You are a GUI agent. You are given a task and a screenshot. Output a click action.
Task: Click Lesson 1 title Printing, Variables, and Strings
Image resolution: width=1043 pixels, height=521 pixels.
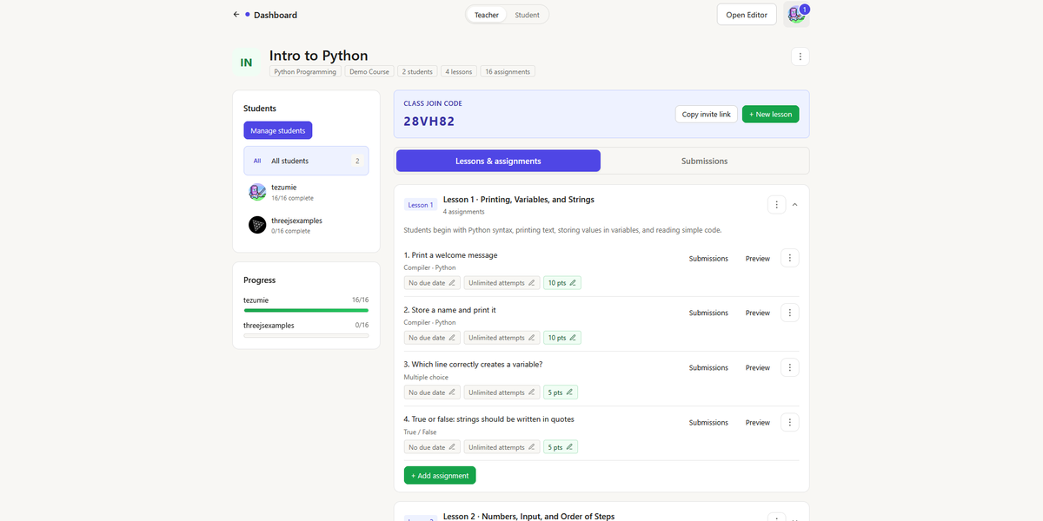[519, 200]
